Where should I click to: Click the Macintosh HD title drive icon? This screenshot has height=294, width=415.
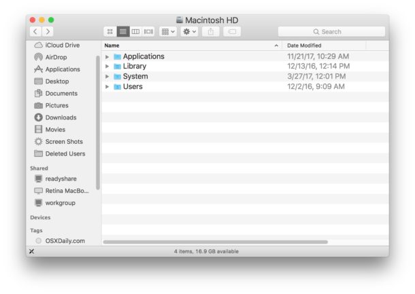[180, 20]
